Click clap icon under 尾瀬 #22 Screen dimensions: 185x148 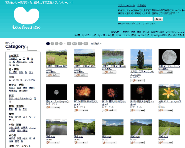53,142
